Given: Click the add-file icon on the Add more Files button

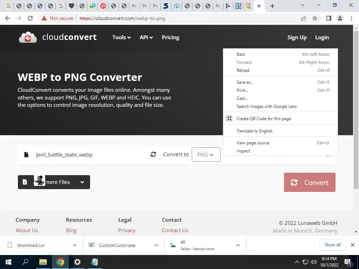Looking at the screenshot, I should coord(25,182).
